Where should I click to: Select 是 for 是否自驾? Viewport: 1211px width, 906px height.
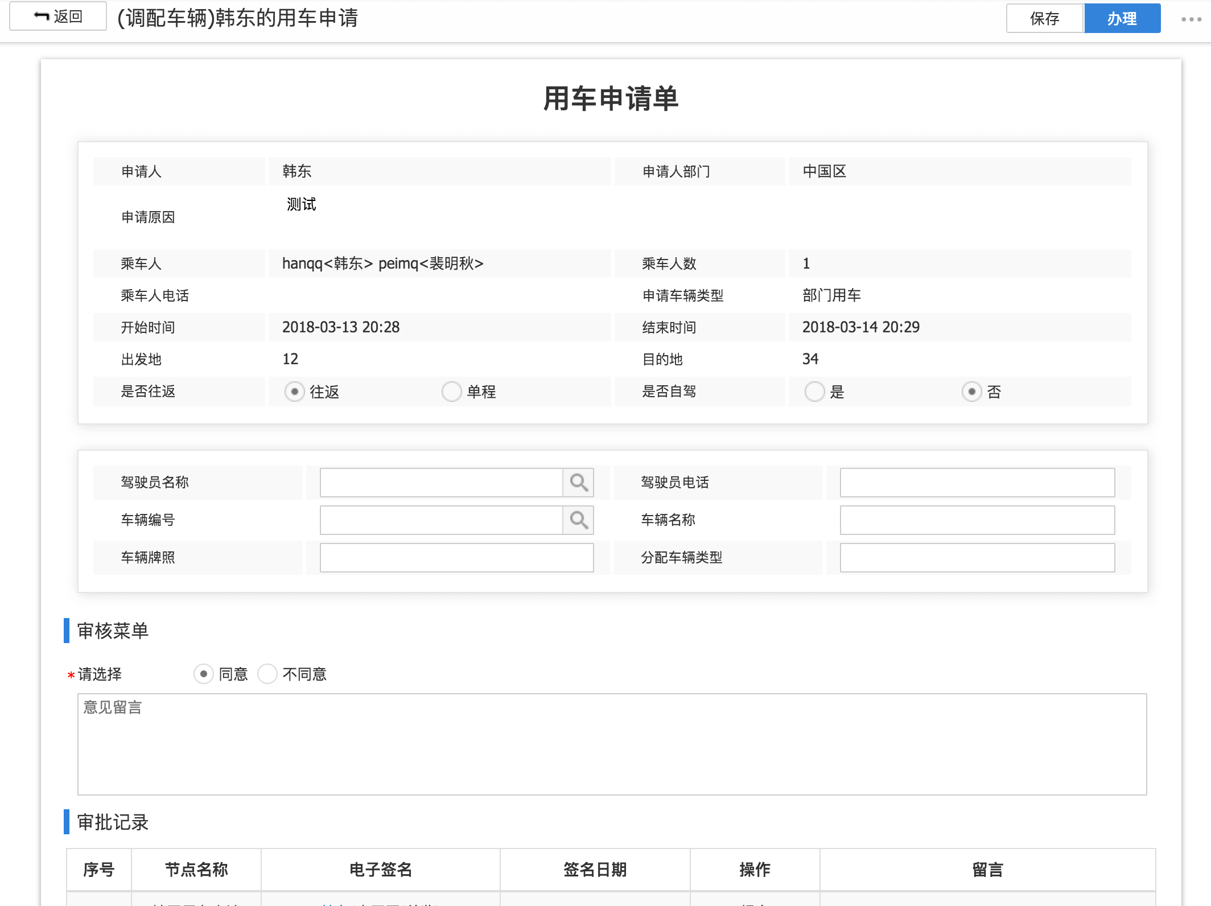(x=814, y=392)
